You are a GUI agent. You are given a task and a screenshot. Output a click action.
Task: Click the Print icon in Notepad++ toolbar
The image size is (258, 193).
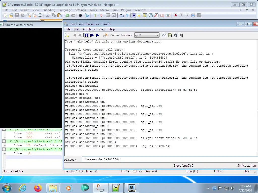click(x=40, y=15)
